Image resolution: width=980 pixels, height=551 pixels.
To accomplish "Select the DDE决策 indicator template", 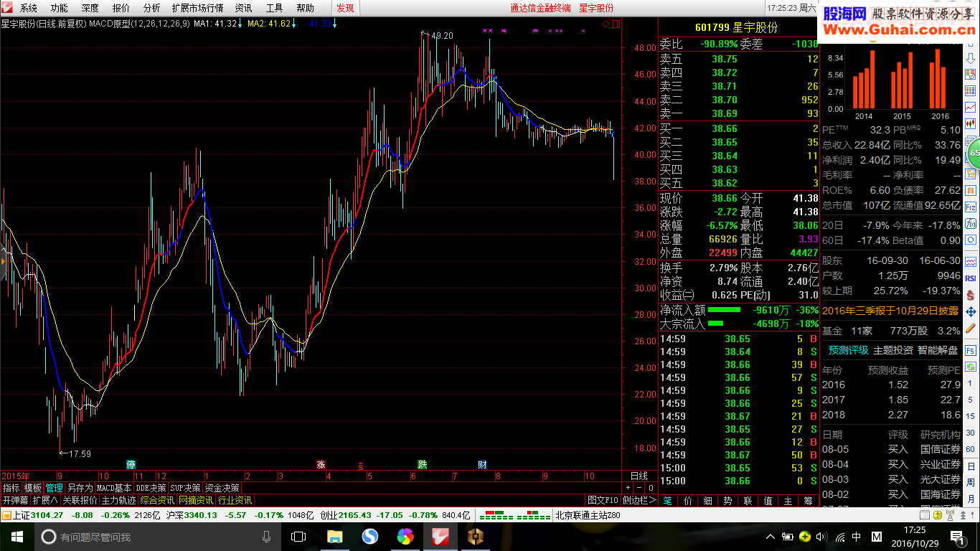I will [x=151, y=488].
